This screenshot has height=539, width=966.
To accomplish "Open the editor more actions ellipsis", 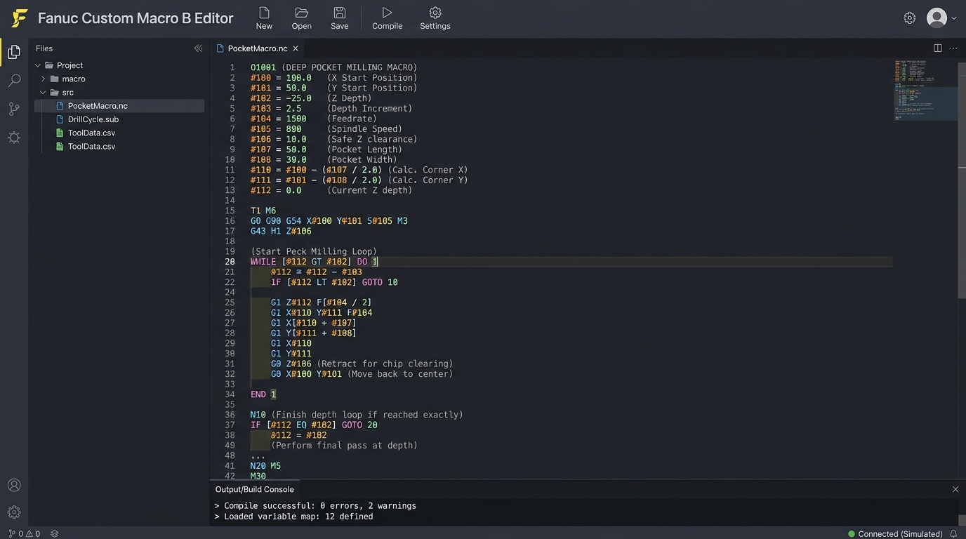I will [953, 48].
